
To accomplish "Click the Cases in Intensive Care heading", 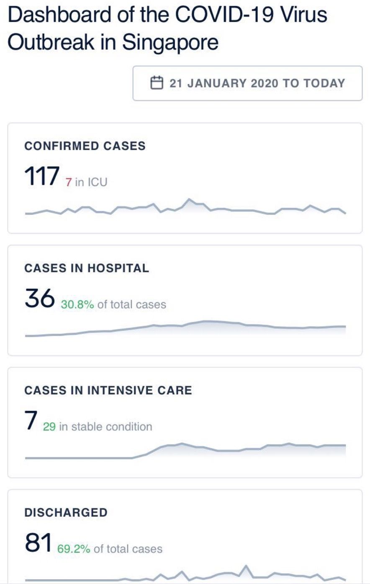I will (108, 390).
